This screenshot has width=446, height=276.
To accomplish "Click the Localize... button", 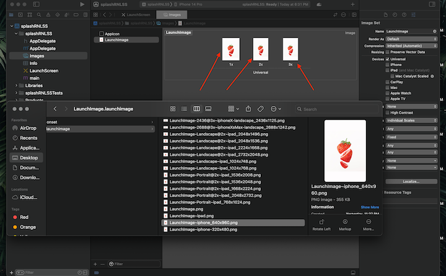I will (x=411, y=181).
